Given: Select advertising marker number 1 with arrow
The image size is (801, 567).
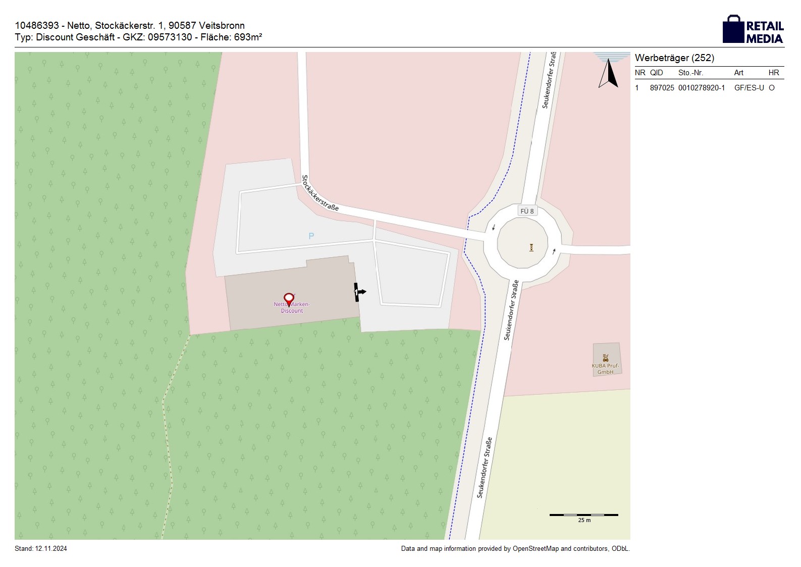Looking at the screenshot, I should click(x=359, y=292).
